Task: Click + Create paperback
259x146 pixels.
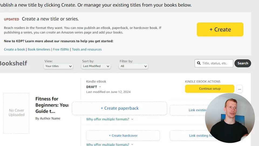Action: coord(120,108)
